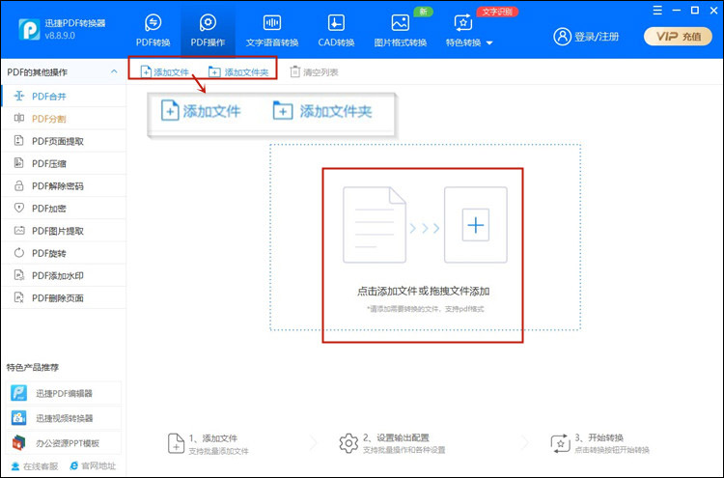
Task: Choose the PDF图片提取 operation
Action: pyautogui.click(x=64, y=231)
